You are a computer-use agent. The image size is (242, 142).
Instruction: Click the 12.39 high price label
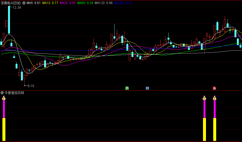click(x=17, y=7)
